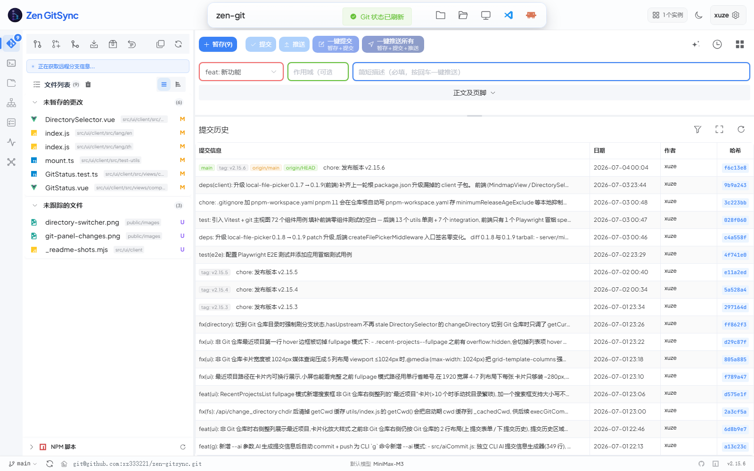Click the download/pull toolbar icon
Screen dimensions: 754x471
tap(94, 44)
